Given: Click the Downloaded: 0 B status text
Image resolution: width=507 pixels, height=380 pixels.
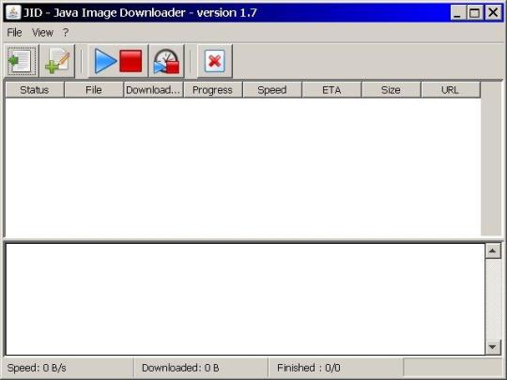Looking at the screenshot, I should coord(180,368).
